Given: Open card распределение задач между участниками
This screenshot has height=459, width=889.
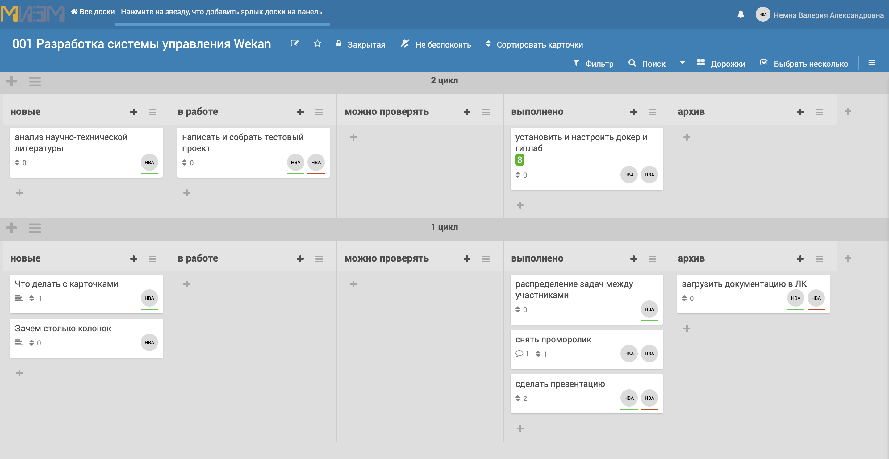Looking at the screenshot, I should [x=587, y=299].
